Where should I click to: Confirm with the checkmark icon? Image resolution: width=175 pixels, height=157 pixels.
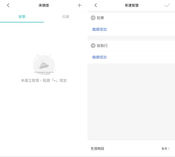[x=167, y=5]
